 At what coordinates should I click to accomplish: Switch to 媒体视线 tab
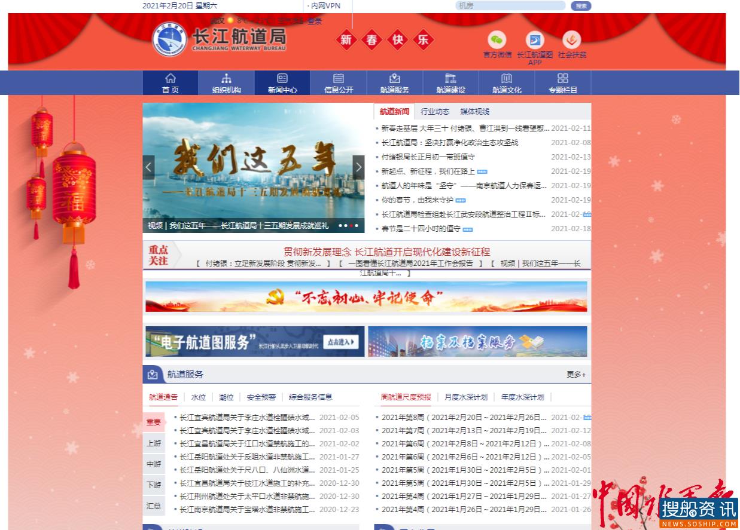coord(475,112)
